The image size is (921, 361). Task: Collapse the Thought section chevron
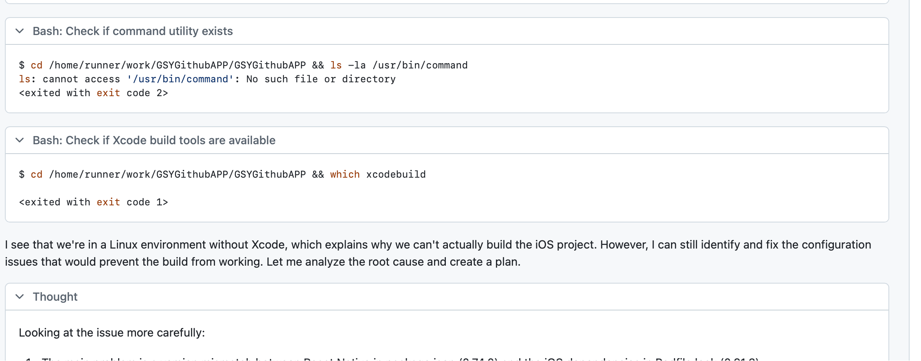click(x=20, y=297)
